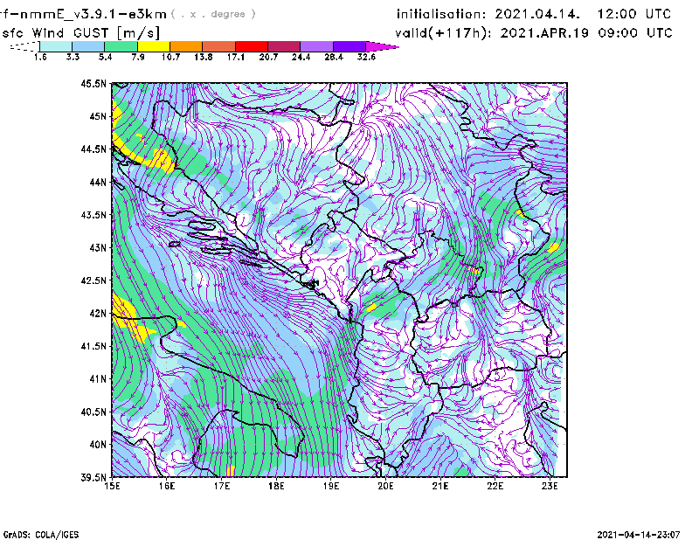Click the lavender 24.4–28.4 legend swatch
Screen dimensions: 699x540
[x=317, y=46]
